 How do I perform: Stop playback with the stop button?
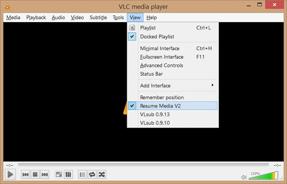click(x=35, y=175)
